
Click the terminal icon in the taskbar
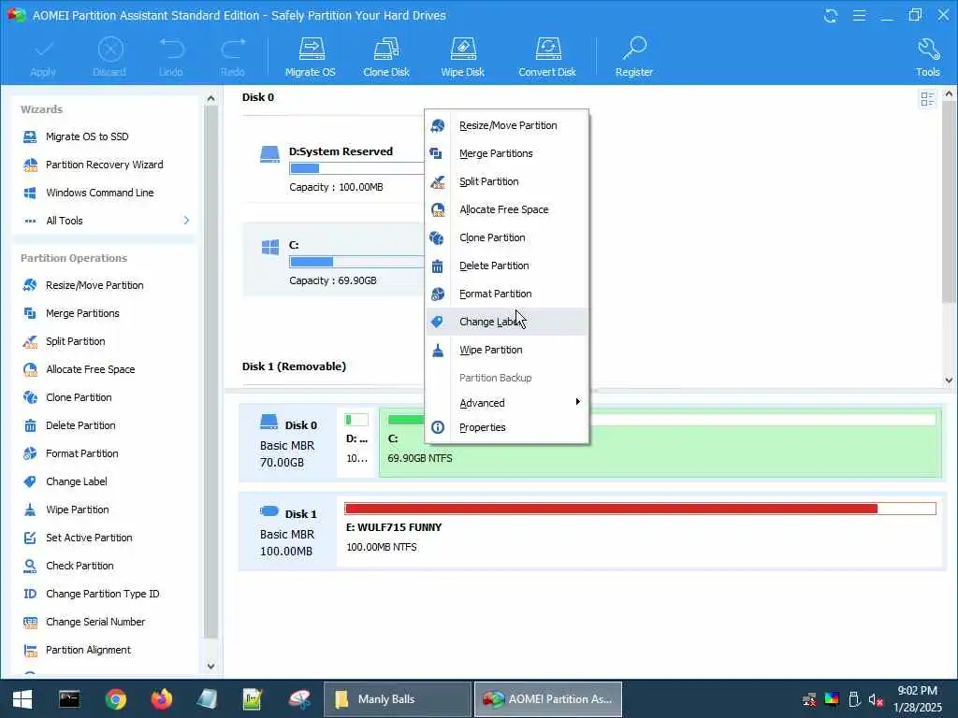tap(69, 699)
